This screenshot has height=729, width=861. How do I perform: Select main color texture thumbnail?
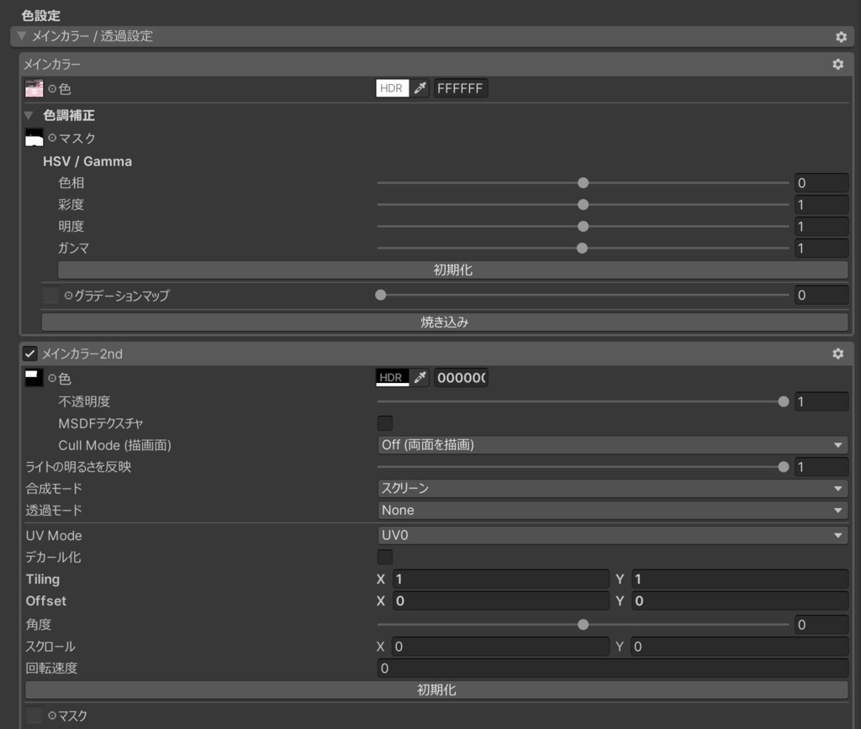click(x=34, y=88)
